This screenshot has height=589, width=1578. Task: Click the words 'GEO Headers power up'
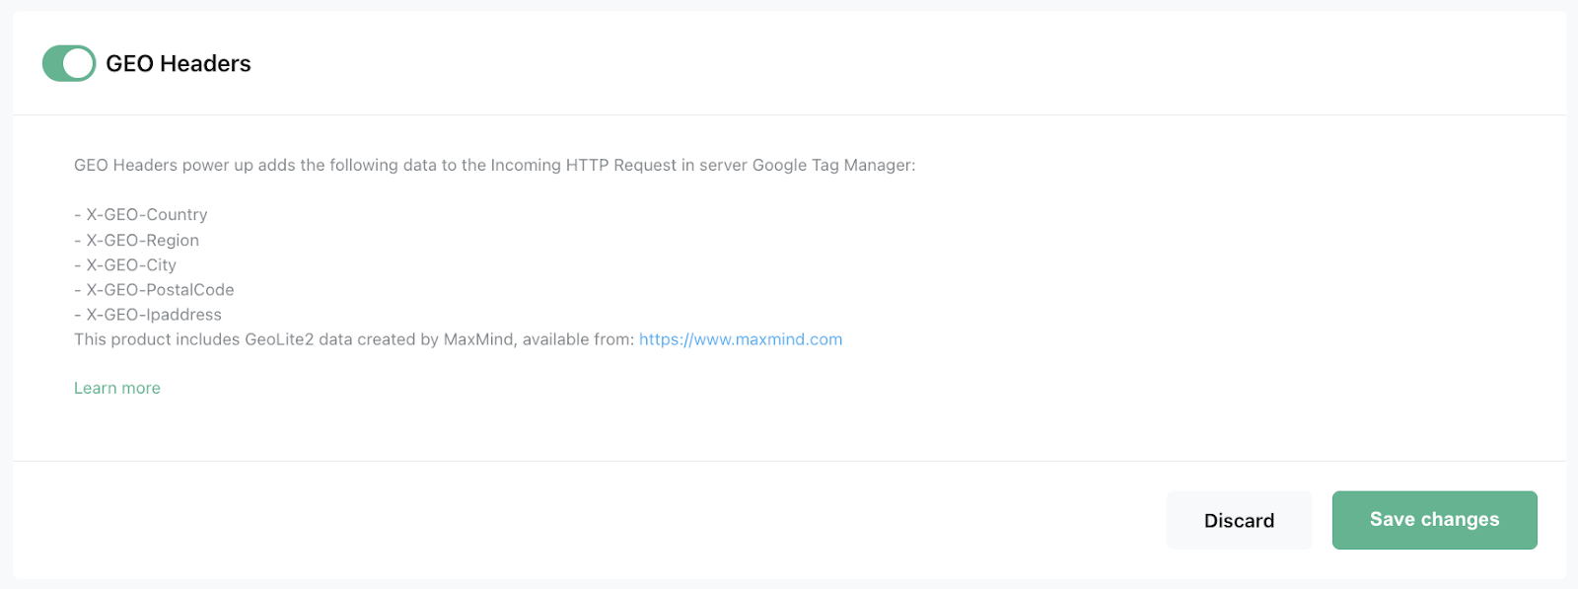click(x=163, y=166)
